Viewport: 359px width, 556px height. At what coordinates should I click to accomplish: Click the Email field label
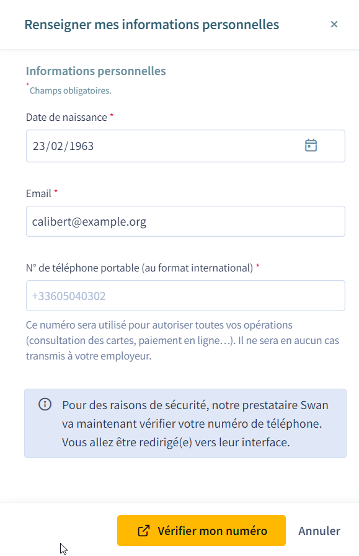pos(38,193)
